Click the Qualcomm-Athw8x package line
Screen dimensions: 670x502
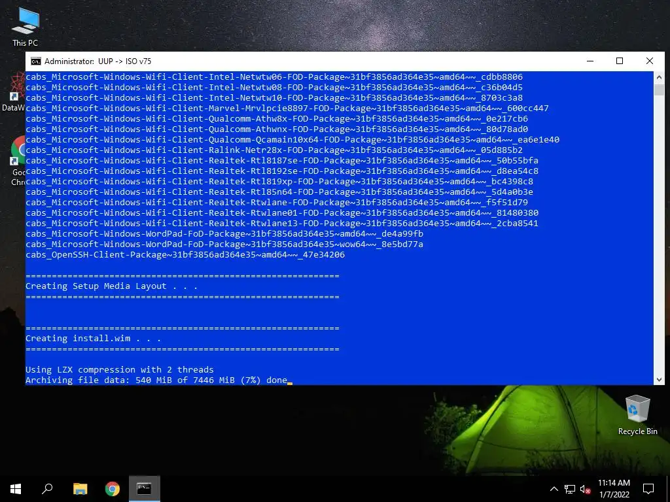point(277,119)
